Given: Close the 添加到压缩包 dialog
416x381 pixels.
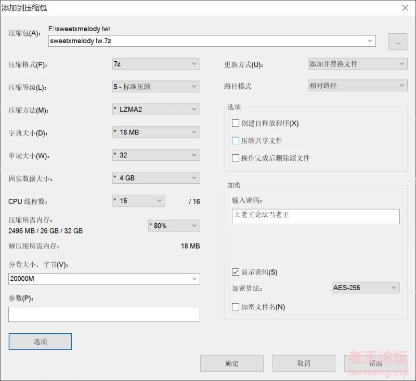Looking at the screenshot, I should click(x=405, y=8).
